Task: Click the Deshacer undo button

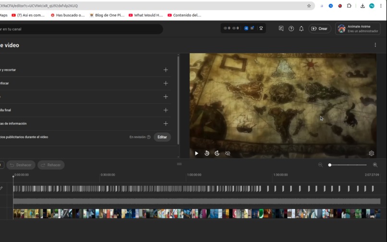Action: click(21, 165)
